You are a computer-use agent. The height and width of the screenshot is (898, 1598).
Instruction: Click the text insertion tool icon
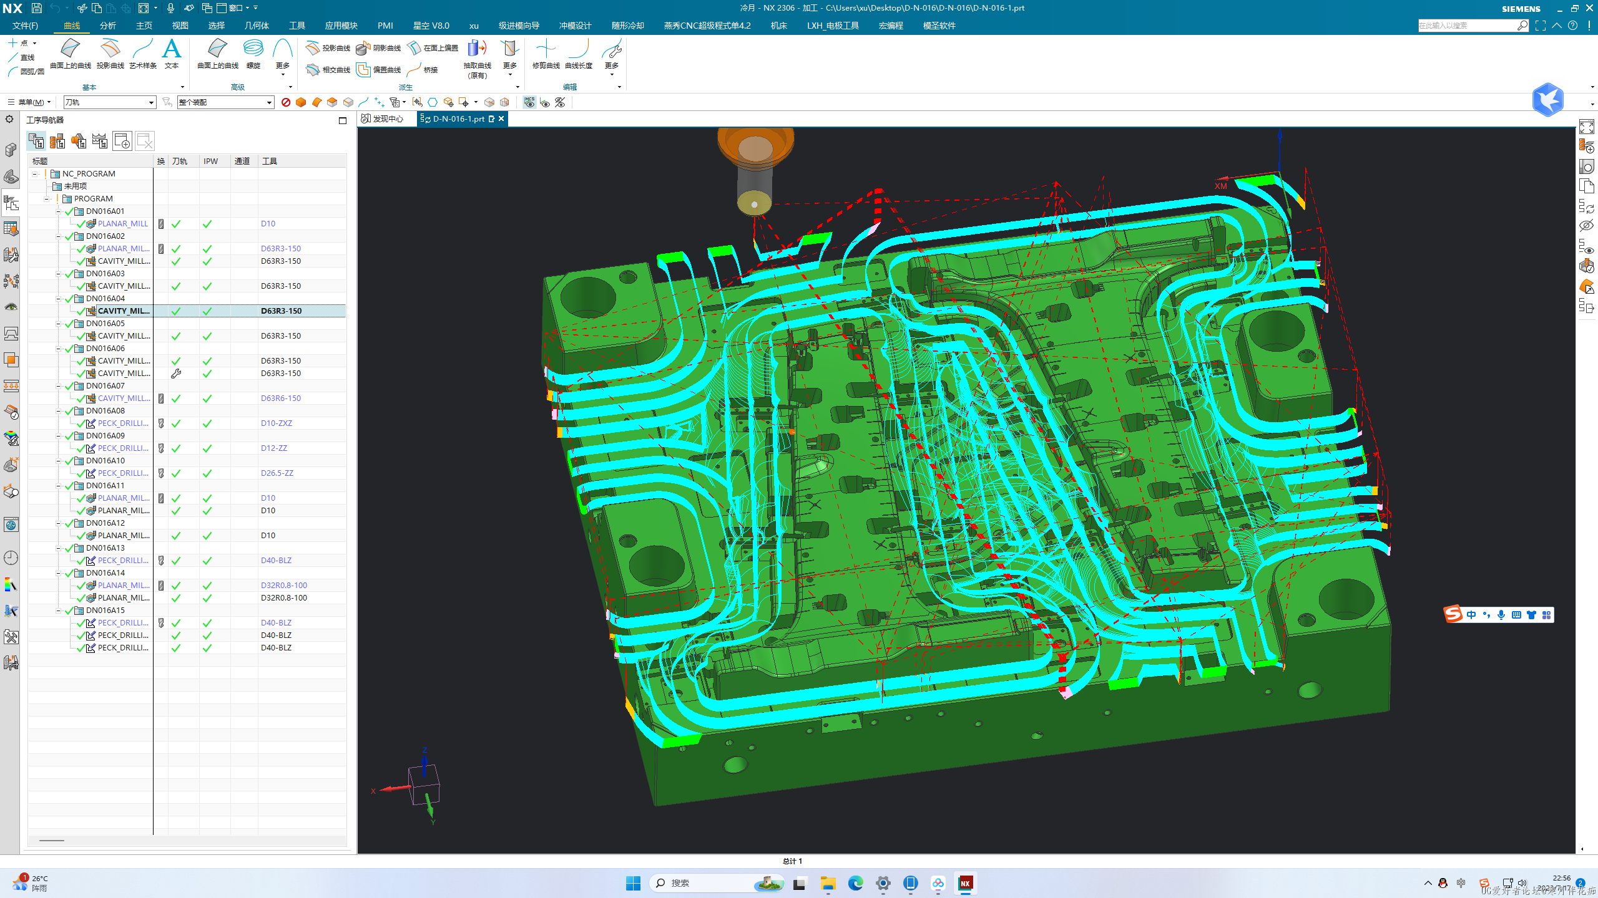coord(171,56)
